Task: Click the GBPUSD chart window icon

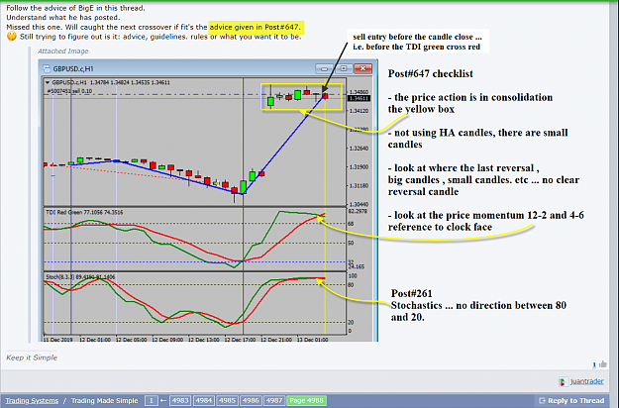Action: tap(47, 68)
